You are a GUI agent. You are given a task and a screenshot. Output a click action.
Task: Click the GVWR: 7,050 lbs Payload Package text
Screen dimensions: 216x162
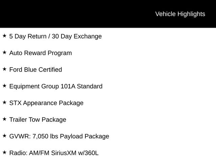(59, 136)
